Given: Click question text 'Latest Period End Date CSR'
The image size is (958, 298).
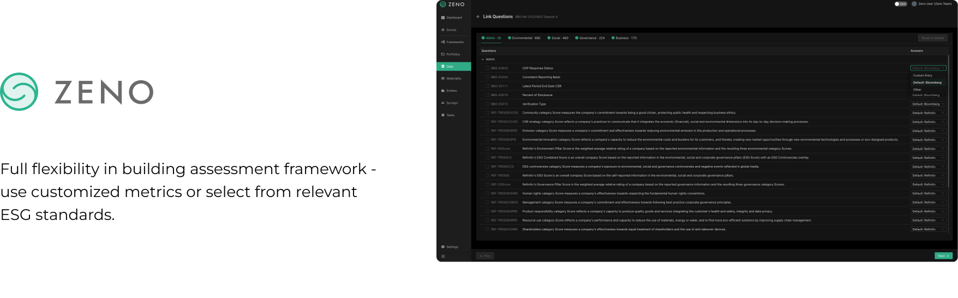Looking at the screenshot, I should coord(542,86).
